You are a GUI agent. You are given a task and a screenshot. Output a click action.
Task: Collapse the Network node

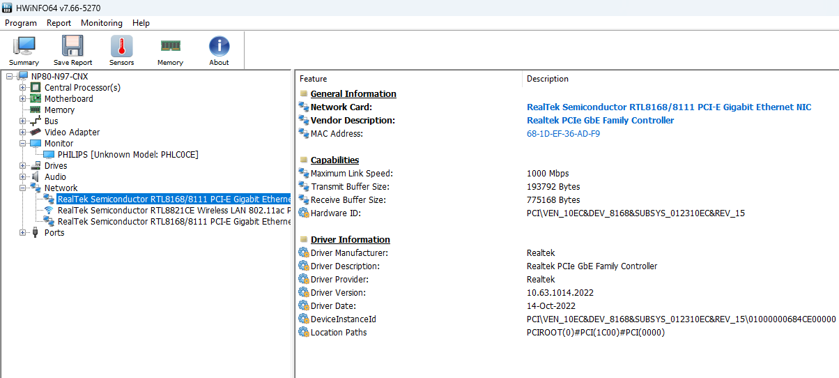pos(23,188)
